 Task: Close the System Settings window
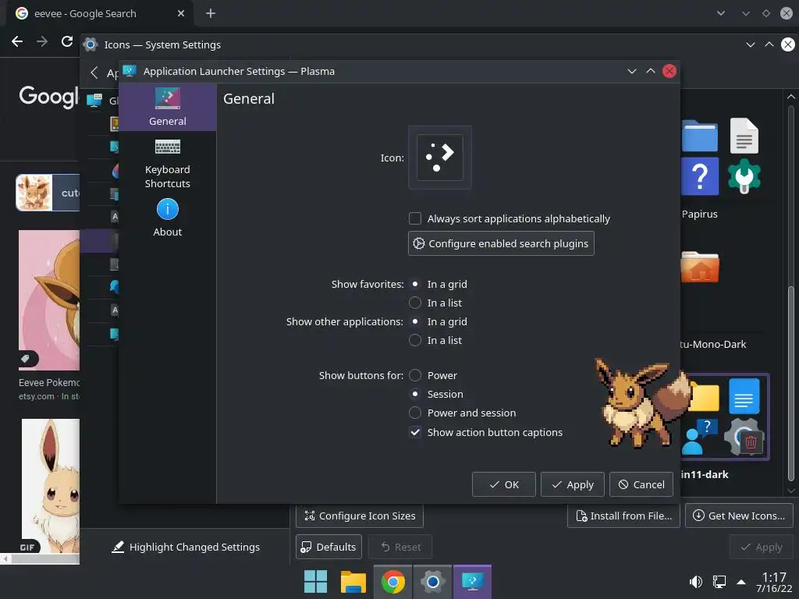(788, 44)
